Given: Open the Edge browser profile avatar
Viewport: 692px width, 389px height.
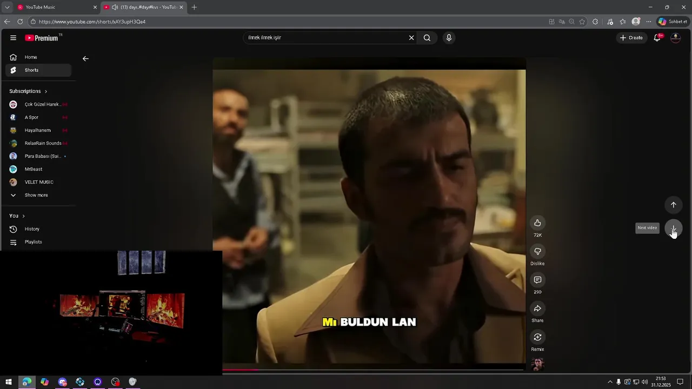Looking at the screenshot, I should point(636,22).
